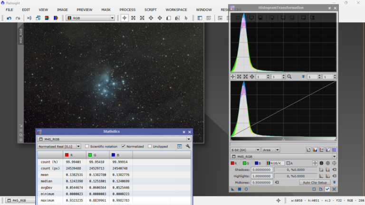The width and height of the screenshot is (365, 205).
Task: Shade the Statistics window with title arrows
Action: tap(184, 132)
